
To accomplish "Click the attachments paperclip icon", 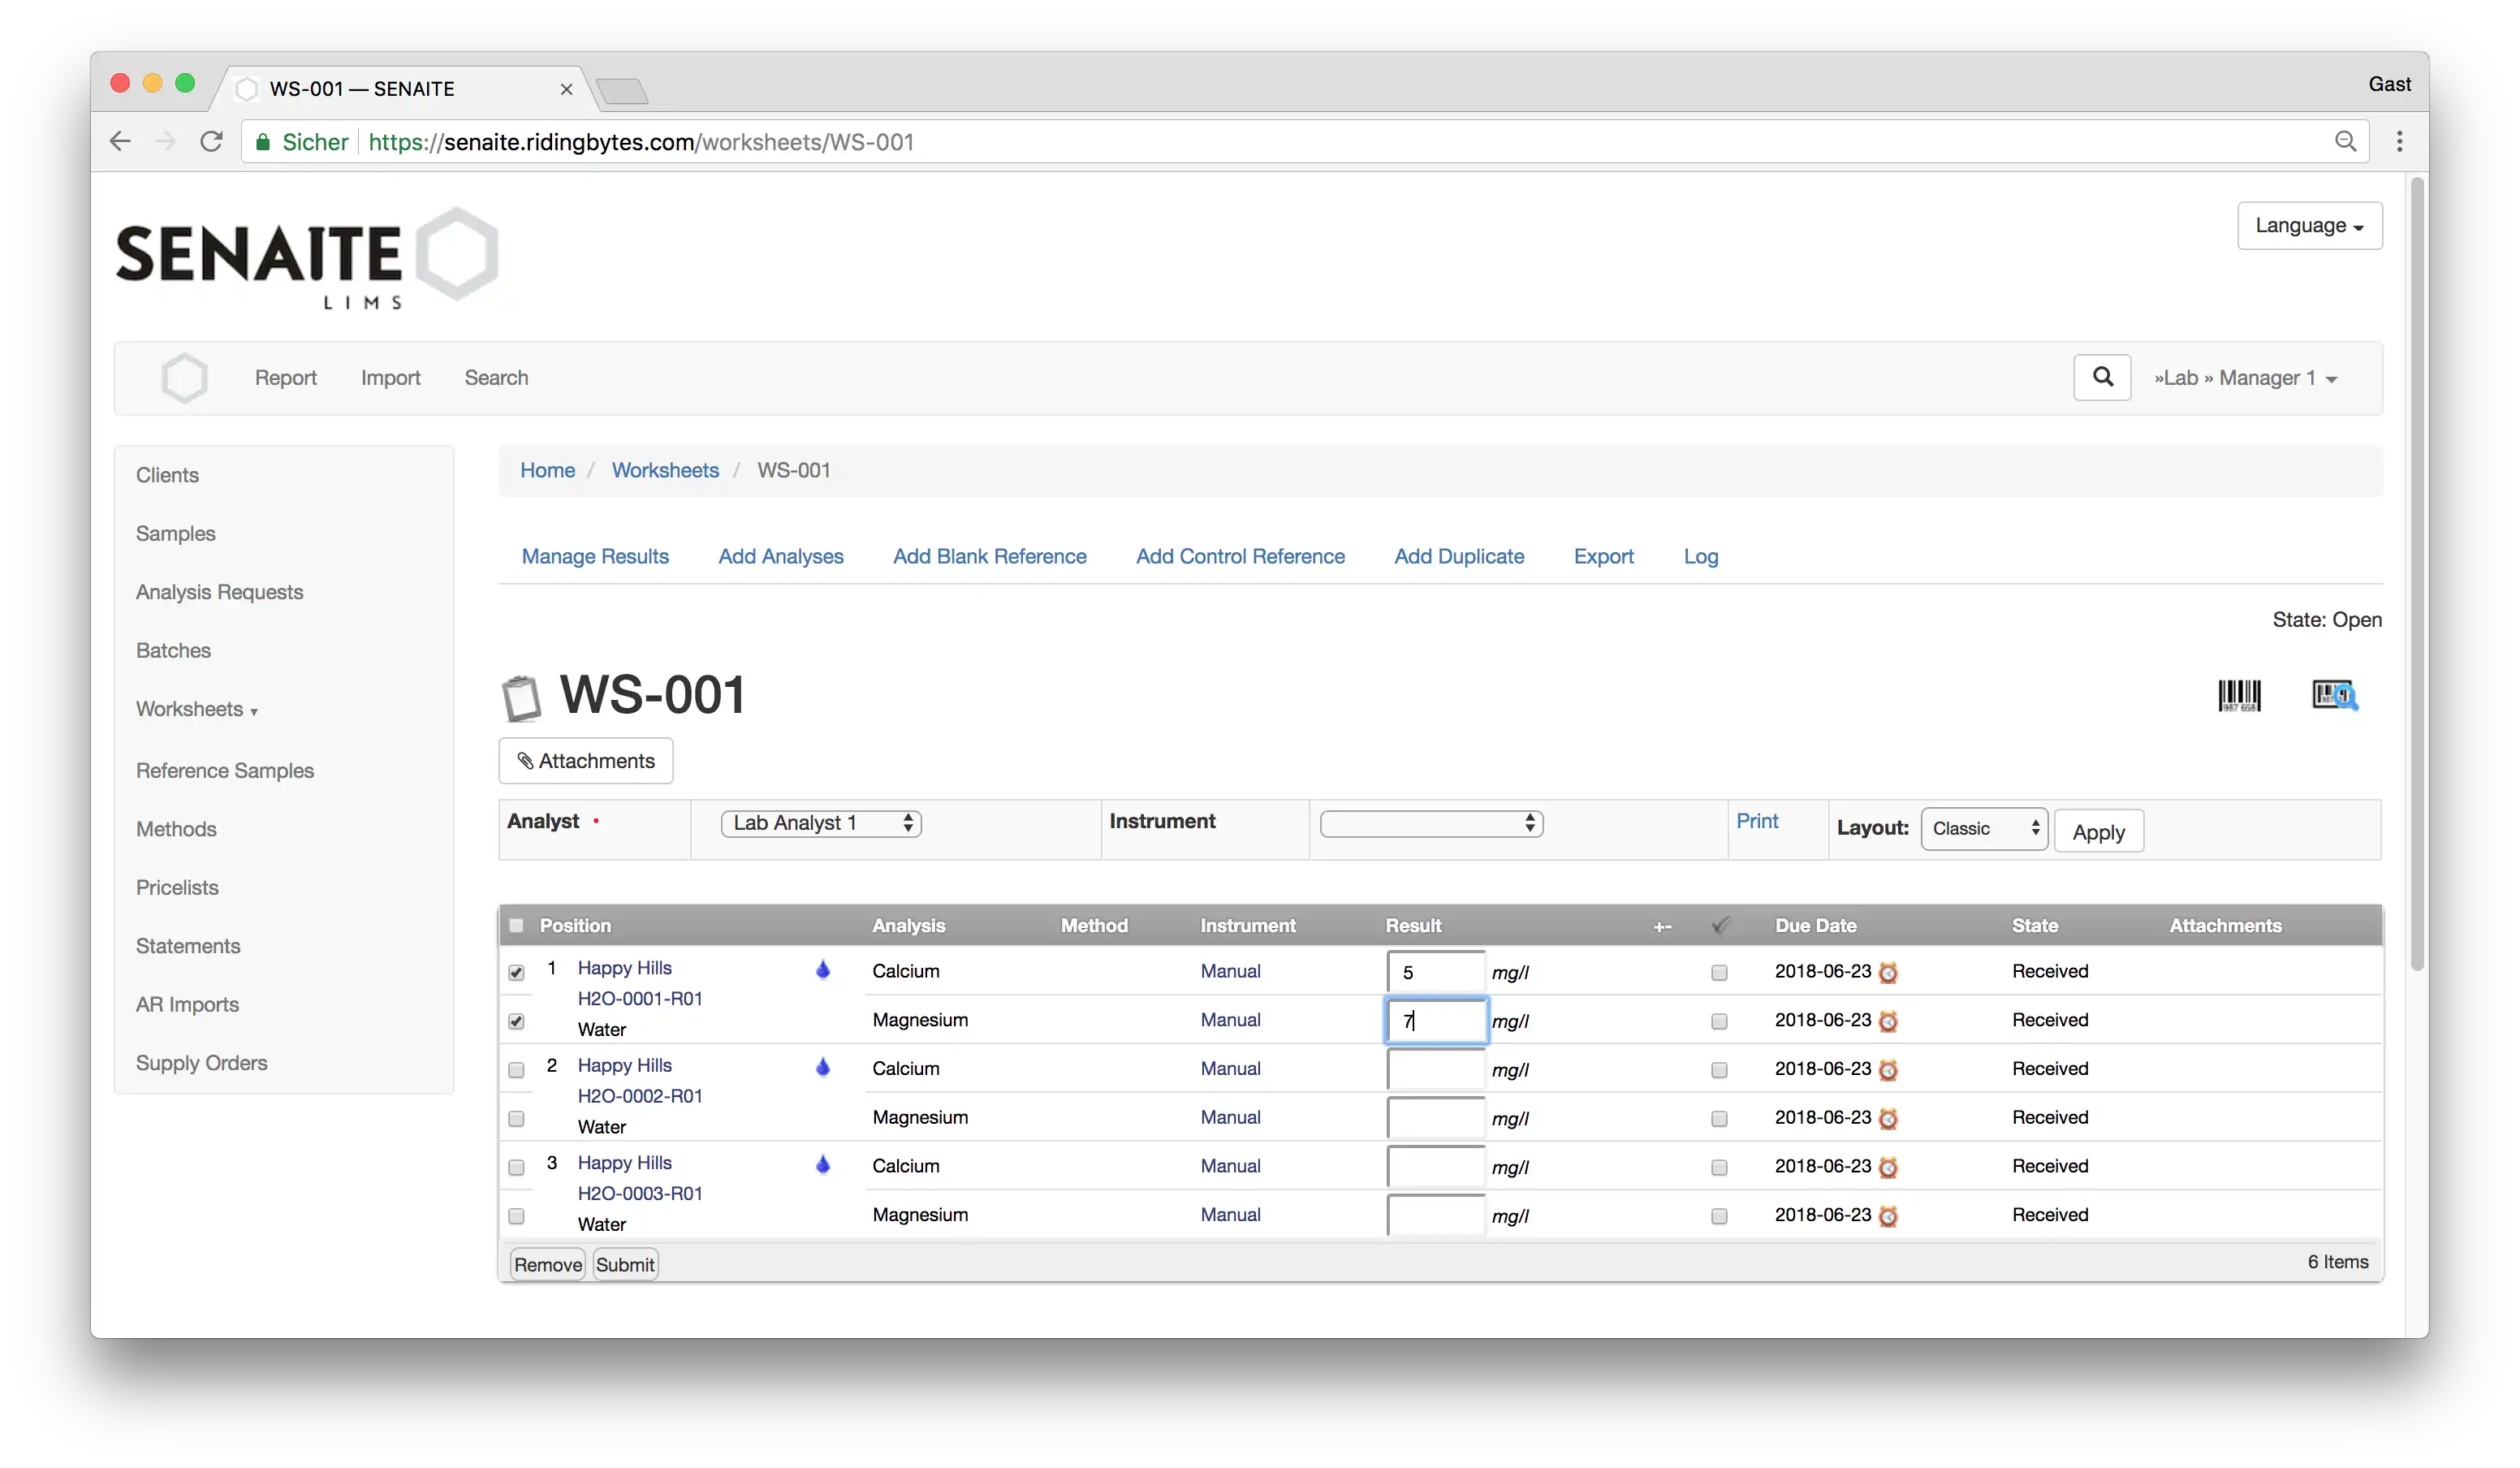I will 526,760.
